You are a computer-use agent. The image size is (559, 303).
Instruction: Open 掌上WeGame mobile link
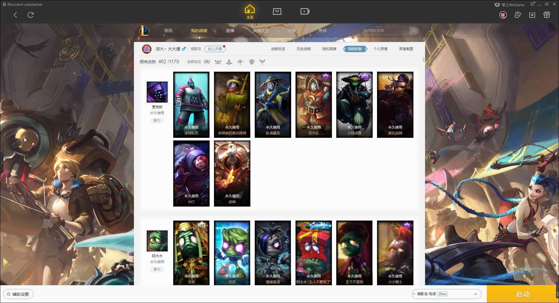(x=510, y=5)
